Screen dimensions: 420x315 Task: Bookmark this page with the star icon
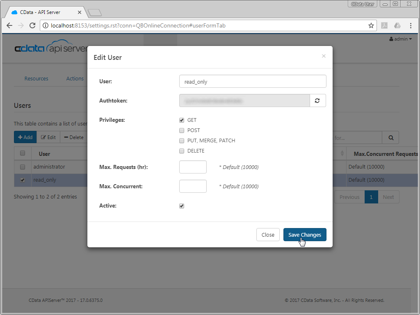click(x=371, y=25)
